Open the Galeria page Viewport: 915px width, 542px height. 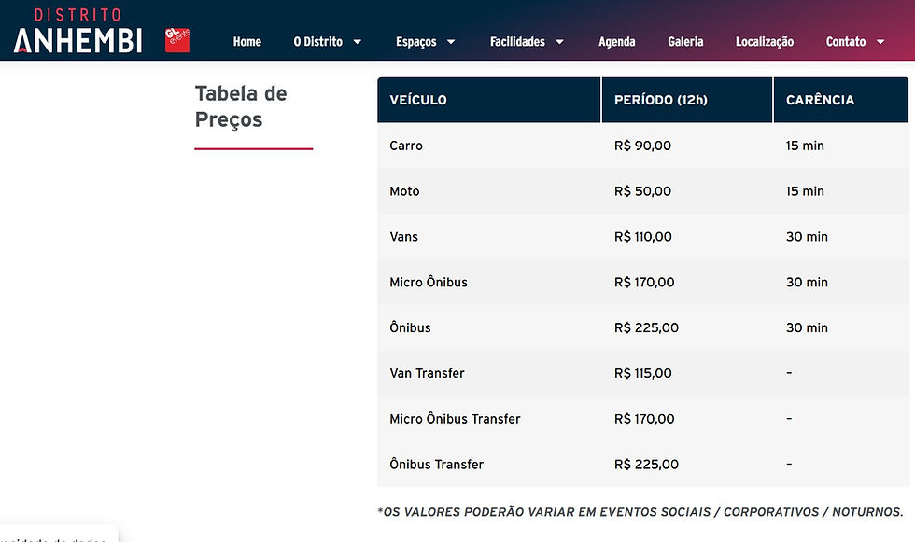(685, 41)
